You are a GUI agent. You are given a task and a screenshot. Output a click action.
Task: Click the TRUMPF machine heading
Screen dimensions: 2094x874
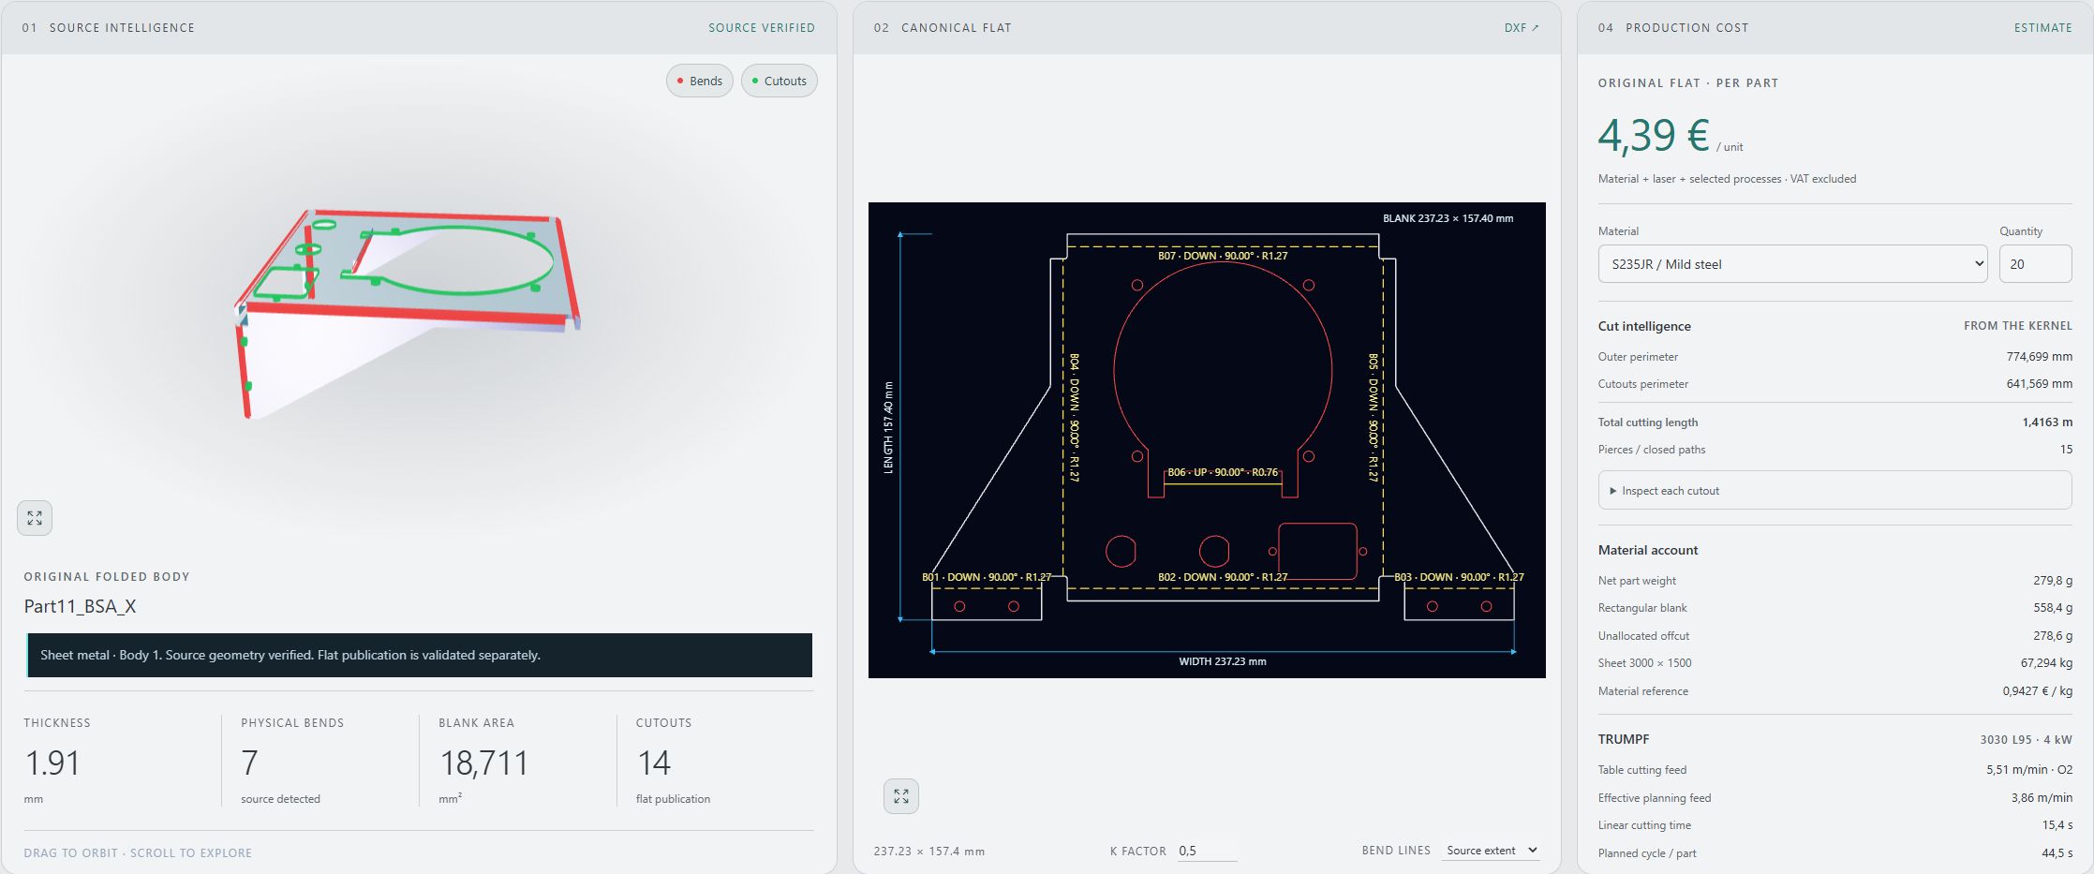coord(1624,739)
